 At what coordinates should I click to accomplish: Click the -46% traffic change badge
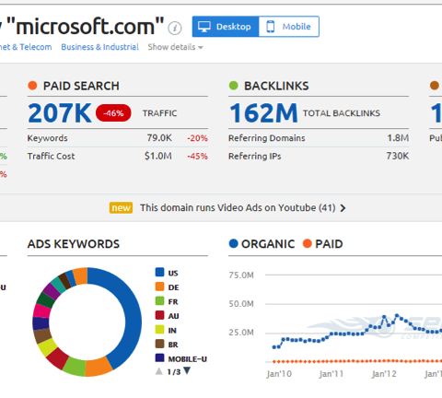[113, 113]
